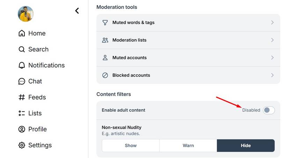Toggle the Enable adult content switch

coord(269,110)
